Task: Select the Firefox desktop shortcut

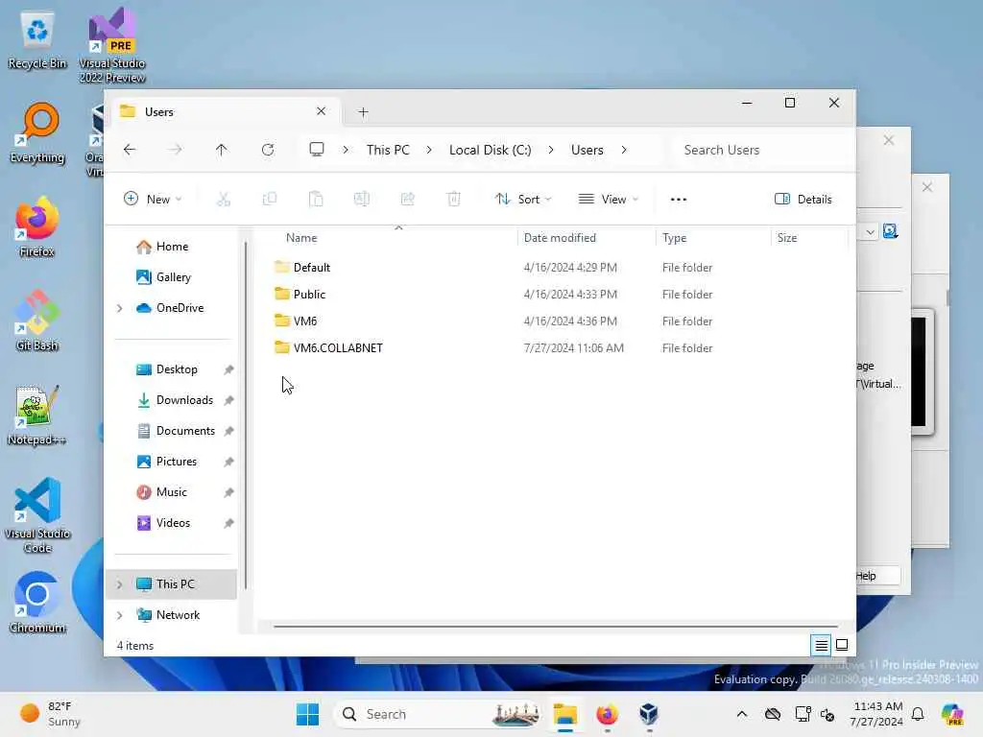Action: pos(37,228)
